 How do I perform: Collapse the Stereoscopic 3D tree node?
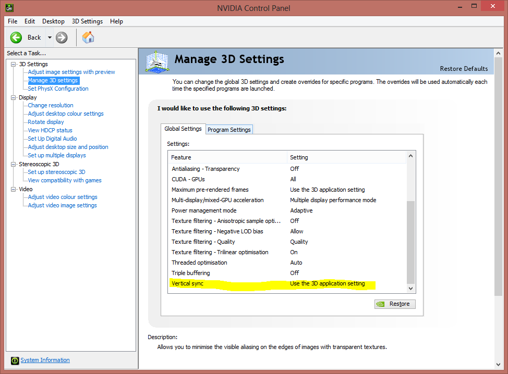[13, 164]
